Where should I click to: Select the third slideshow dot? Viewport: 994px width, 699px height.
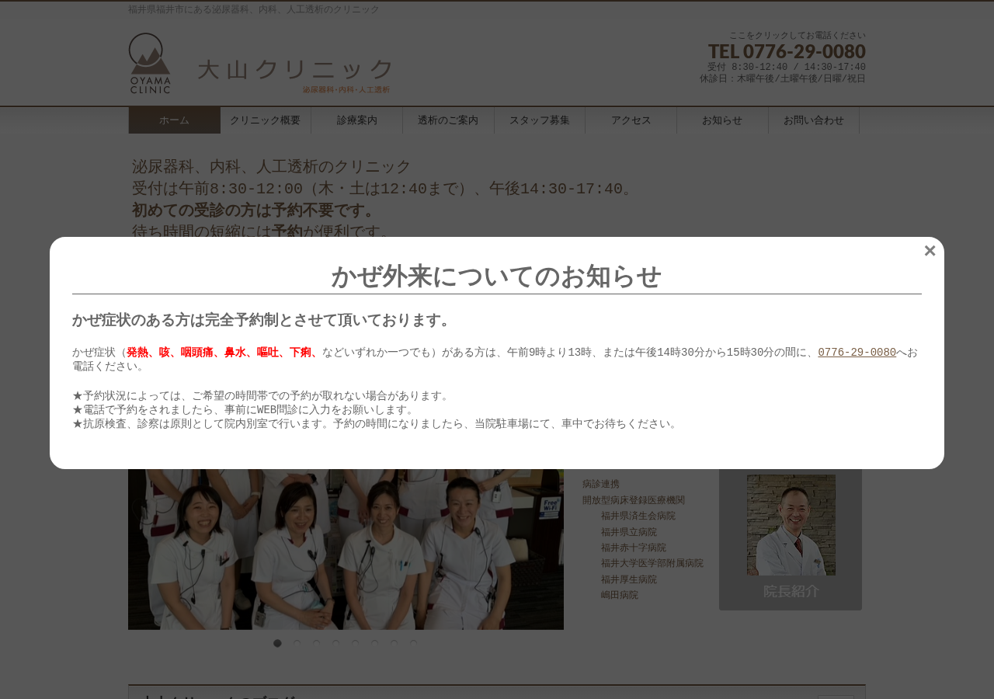pyautogui.click(x=316, y=643)
